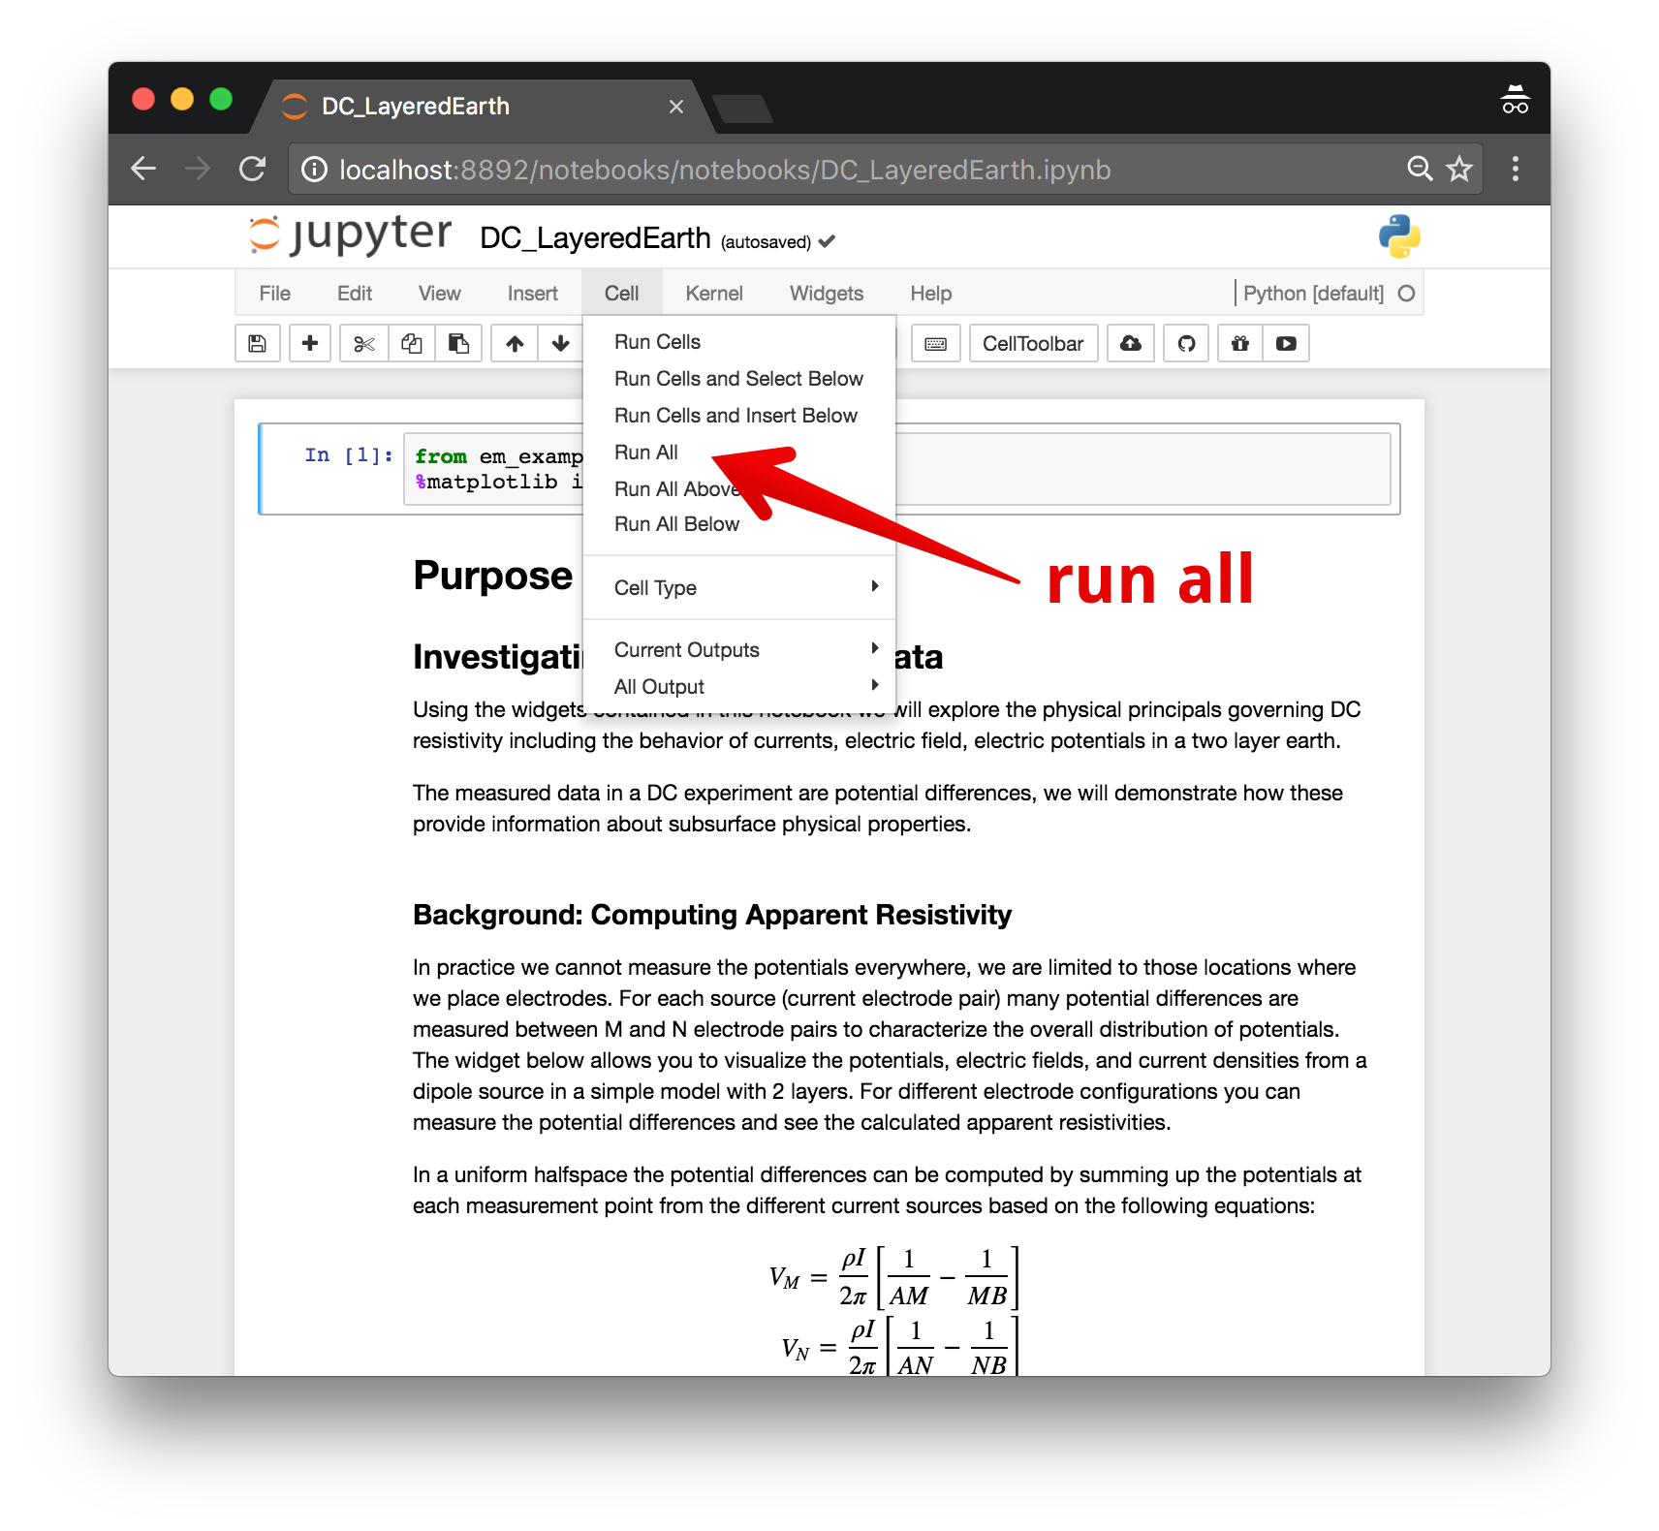Click the video play icon in the toolbar
Viewport: 1659px width, 1531px height.
click(x=1286, y=344)
